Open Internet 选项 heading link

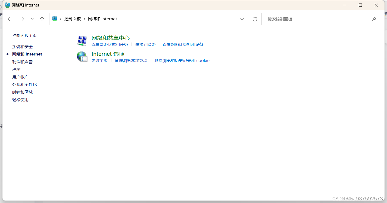108,54
